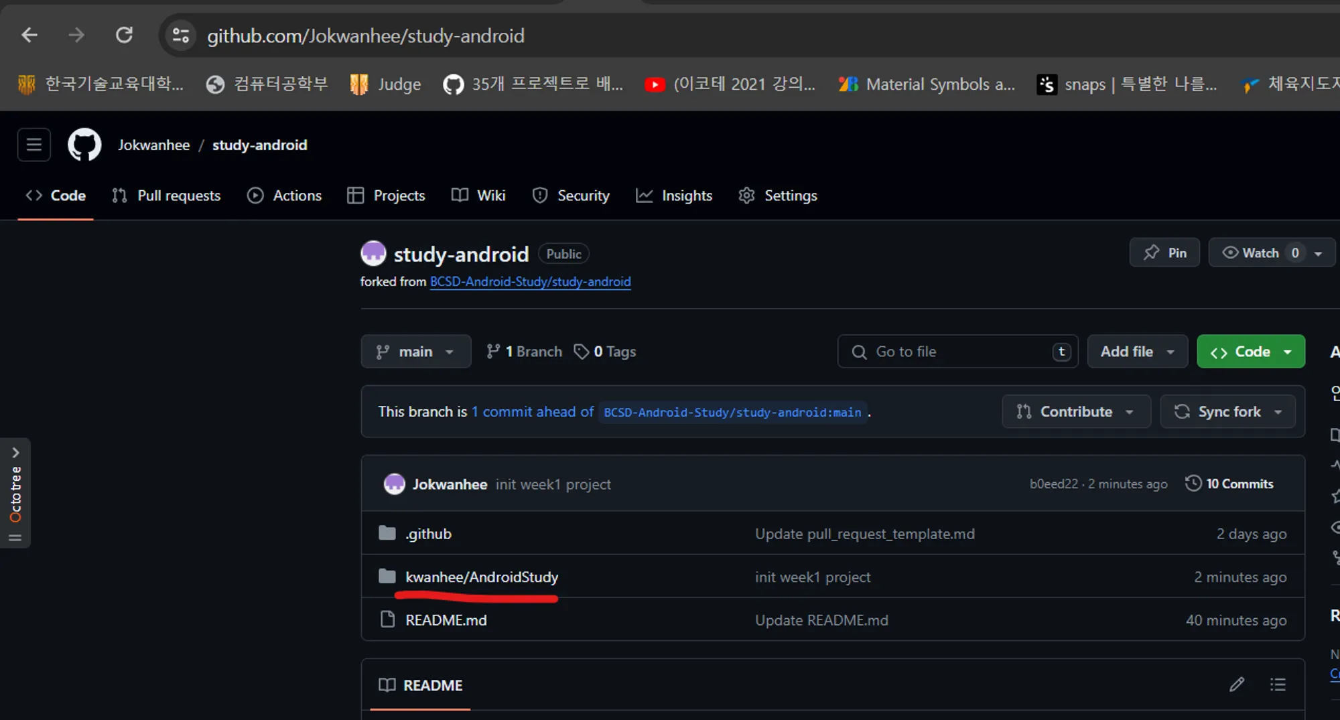Open the 컴퓨터공학부 bookmark
This screenshot has height=720, width=1340.
pyautogui.click(x=267, y=84)
